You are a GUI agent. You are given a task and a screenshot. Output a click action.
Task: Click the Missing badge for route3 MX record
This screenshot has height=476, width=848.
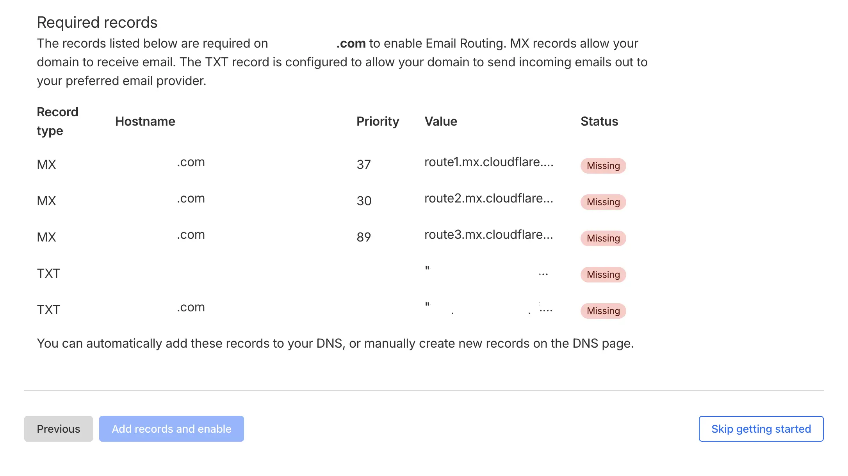click(603, 238)
